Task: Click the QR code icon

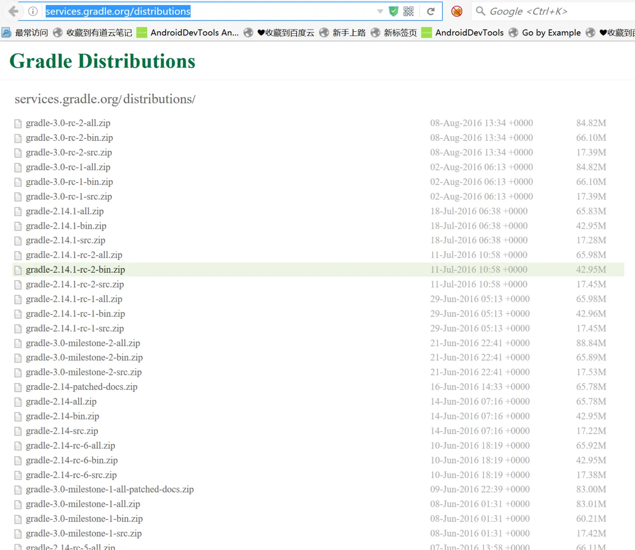Action: 409,11
